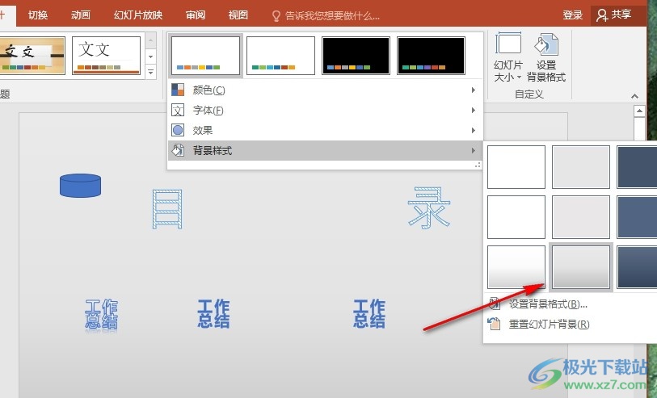The image size is (657, 398).
Task: Expand the 效果 submenu arrow
Action: [473, 130]
